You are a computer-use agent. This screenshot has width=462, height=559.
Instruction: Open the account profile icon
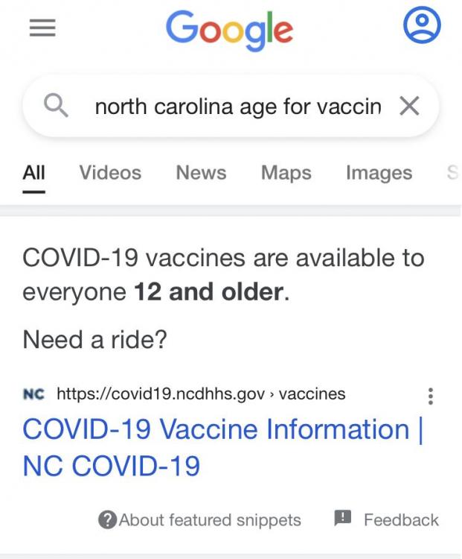tap(422, 26)
